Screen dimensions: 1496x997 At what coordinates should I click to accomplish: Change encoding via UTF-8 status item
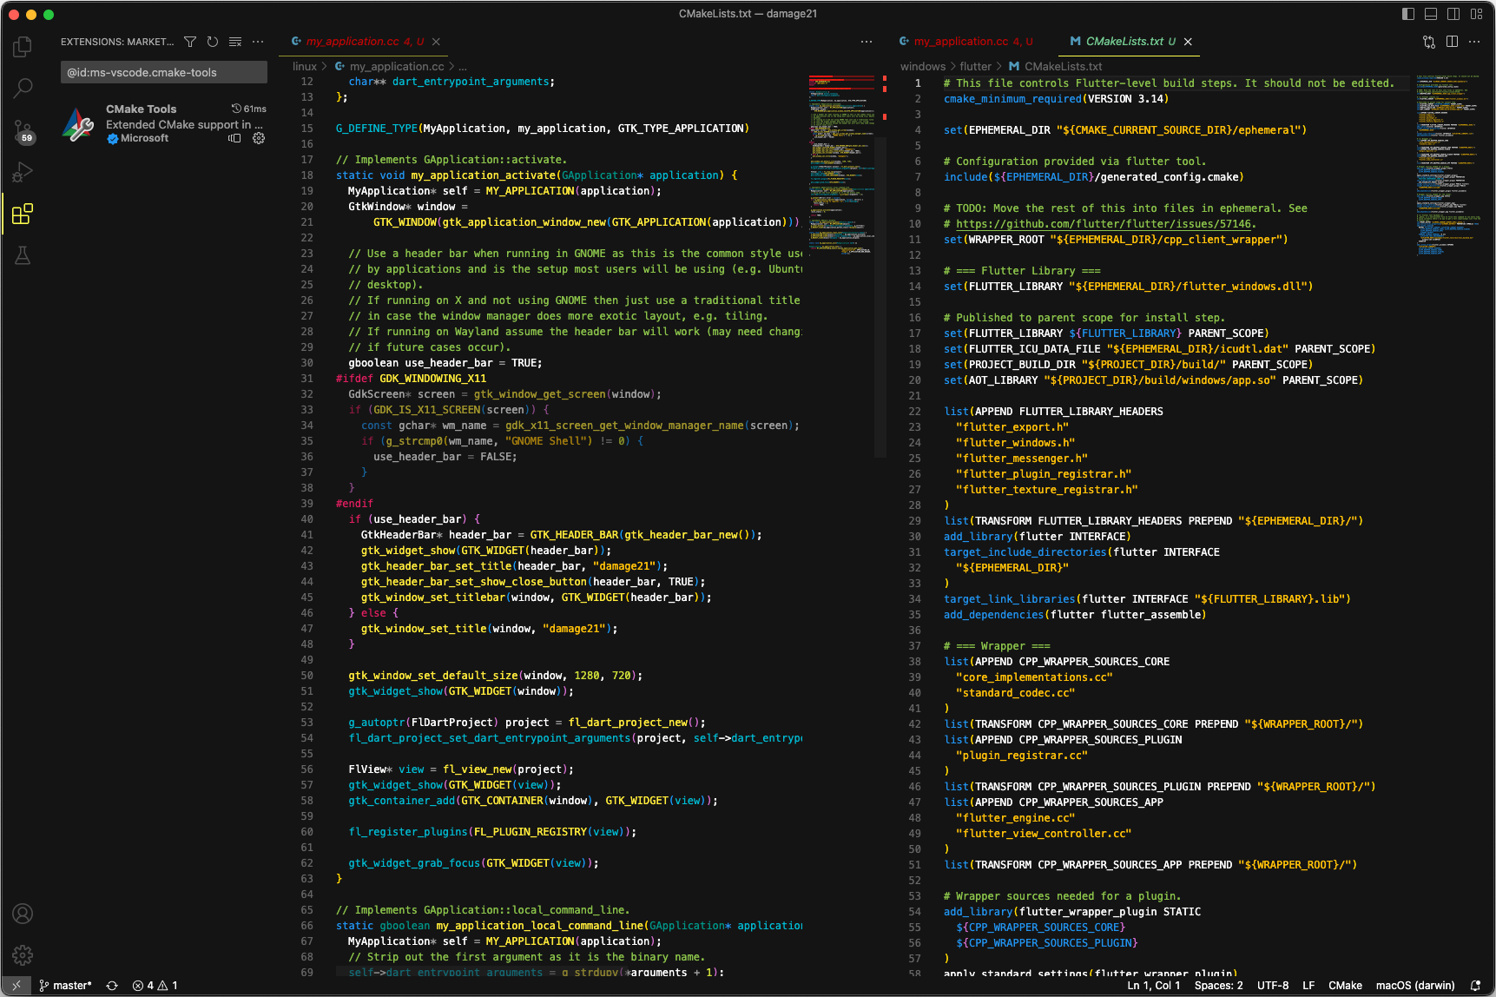[1273, 986]
